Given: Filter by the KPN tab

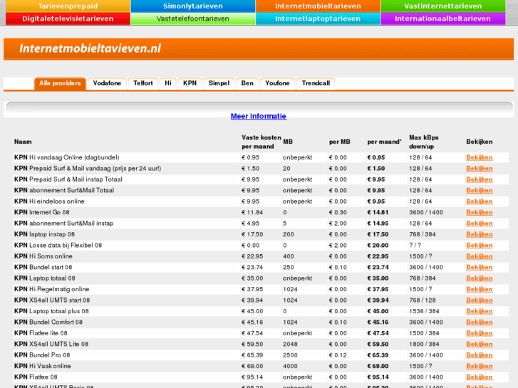Looking at the screenshot, I should click(x=190, y=83).
